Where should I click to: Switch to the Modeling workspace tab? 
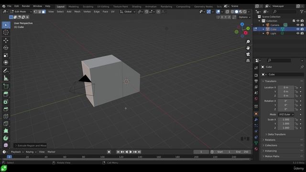point(74,6)
